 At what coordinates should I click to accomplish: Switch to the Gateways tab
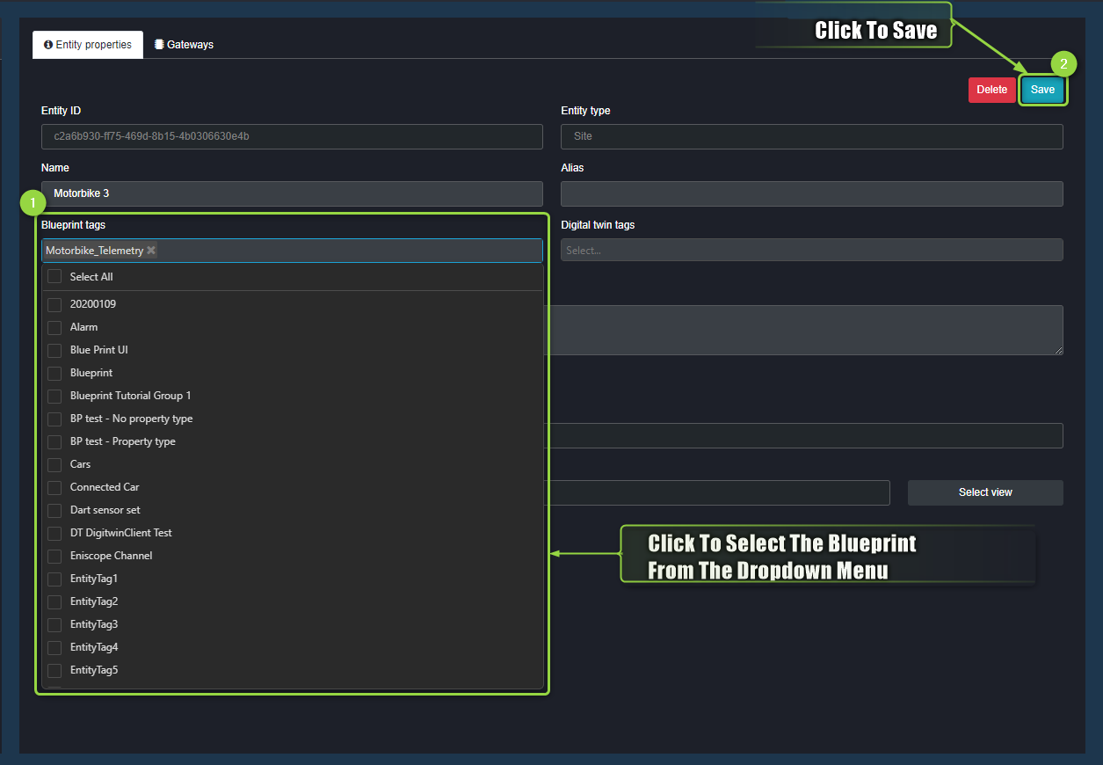point(184,45)
